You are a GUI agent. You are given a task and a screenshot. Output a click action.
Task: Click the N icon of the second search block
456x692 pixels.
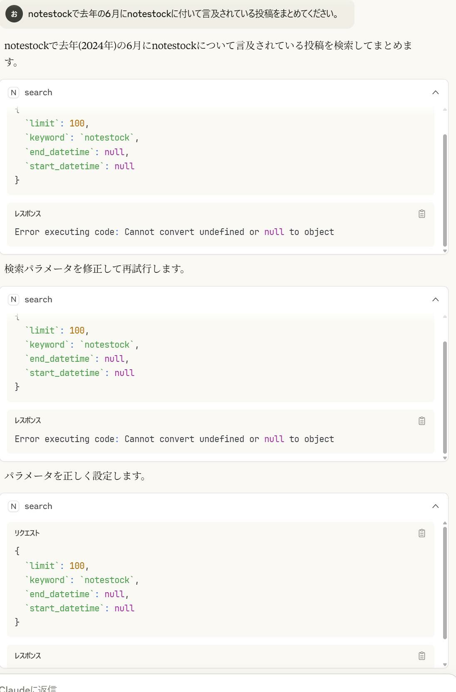(x=14, y=299)
